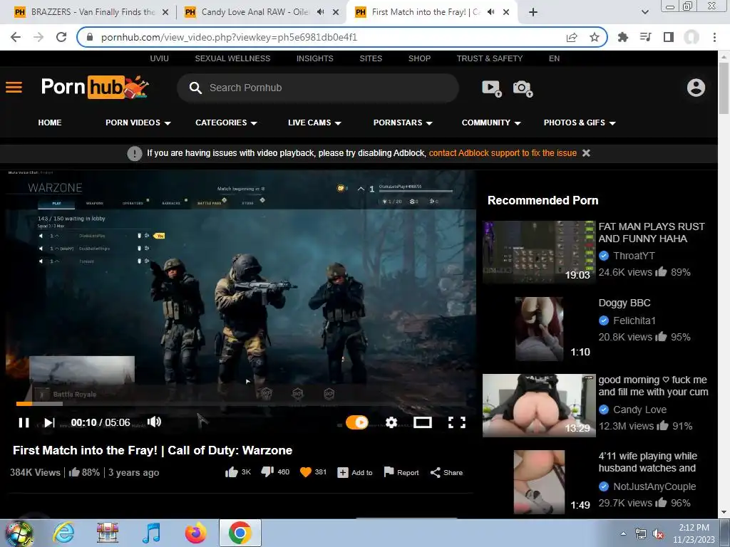Reload the current page
This screenshot has height=547, width=730.
pos(61,37)
